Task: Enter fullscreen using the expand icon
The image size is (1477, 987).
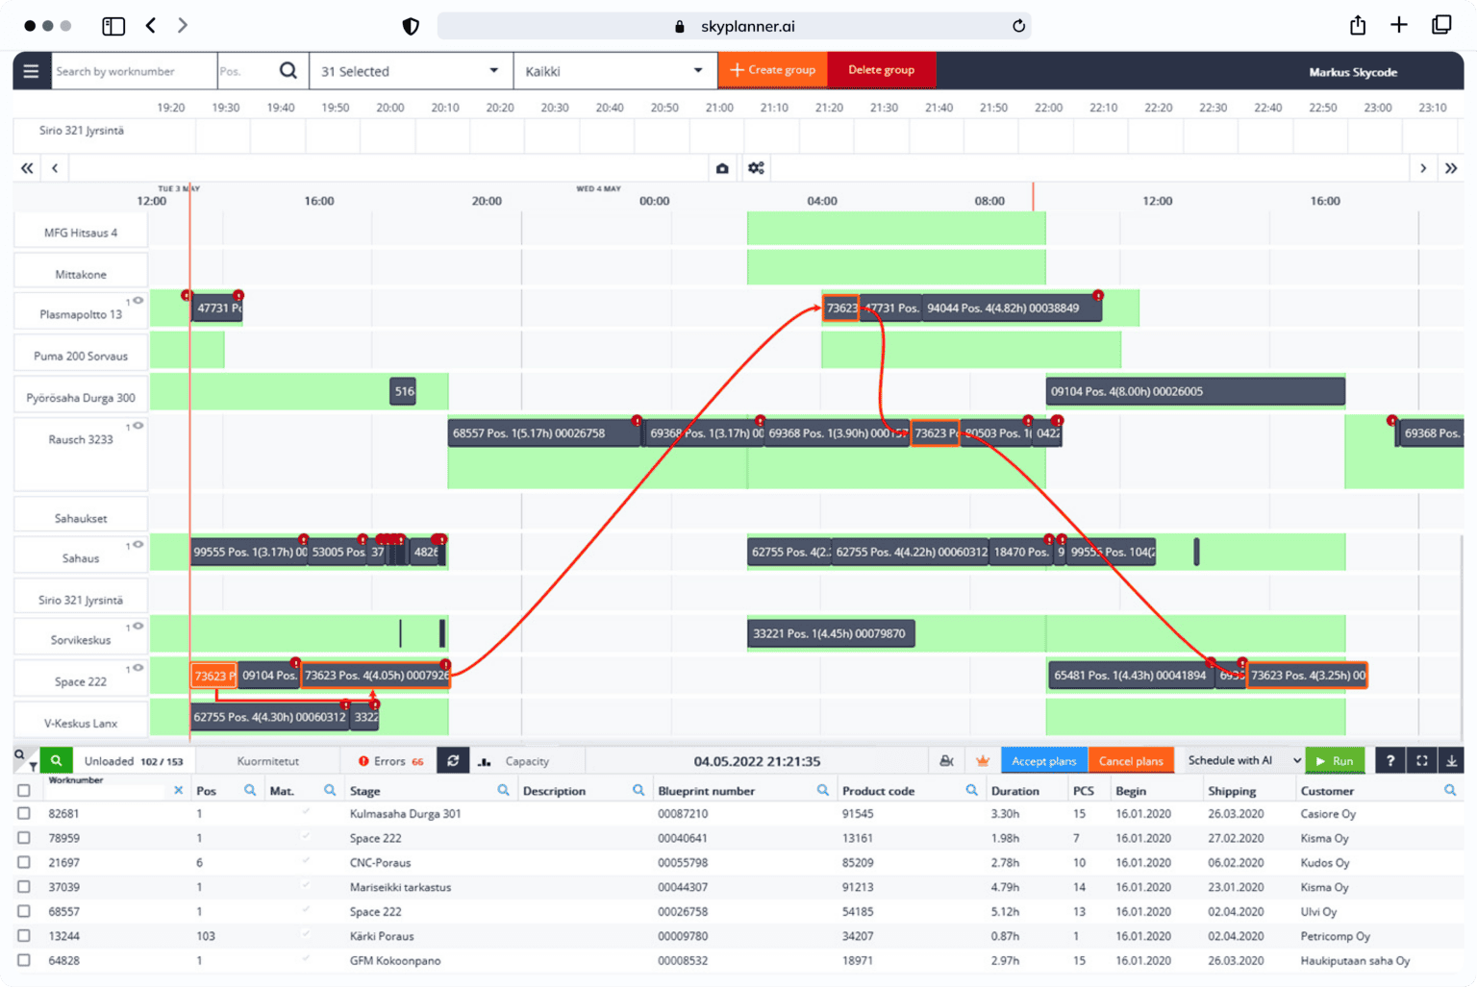Action: (x=1421, y=760)
